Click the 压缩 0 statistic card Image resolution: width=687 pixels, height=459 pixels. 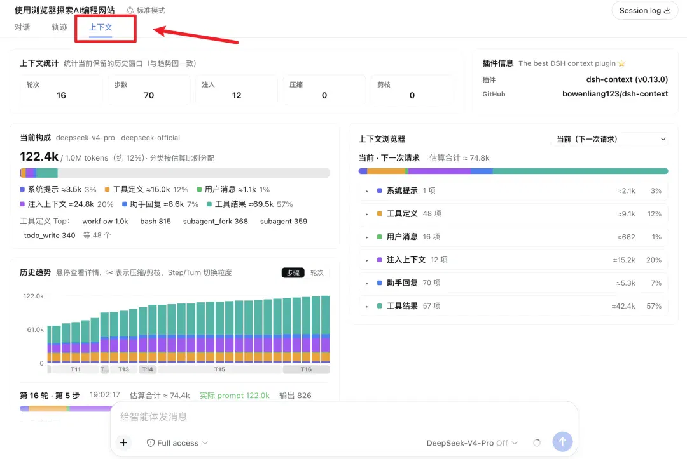pos(324,90)
